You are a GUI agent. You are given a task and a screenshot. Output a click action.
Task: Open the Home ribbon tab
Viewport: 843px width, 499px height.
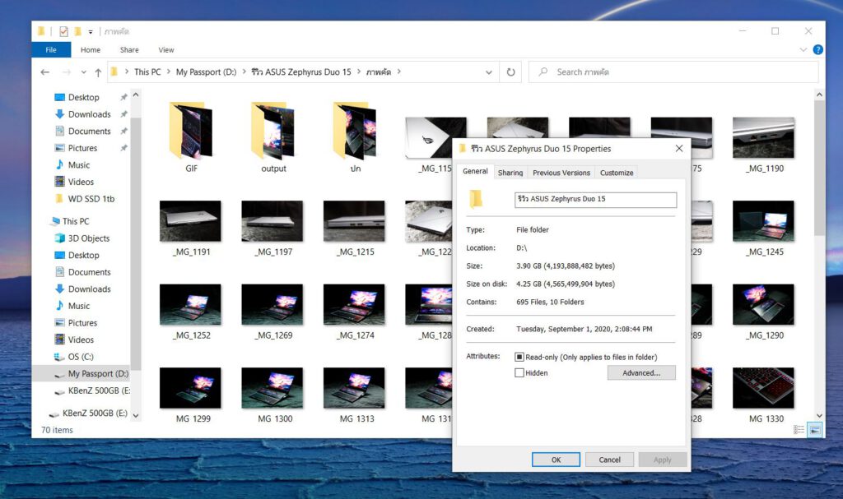click(91, 49)
